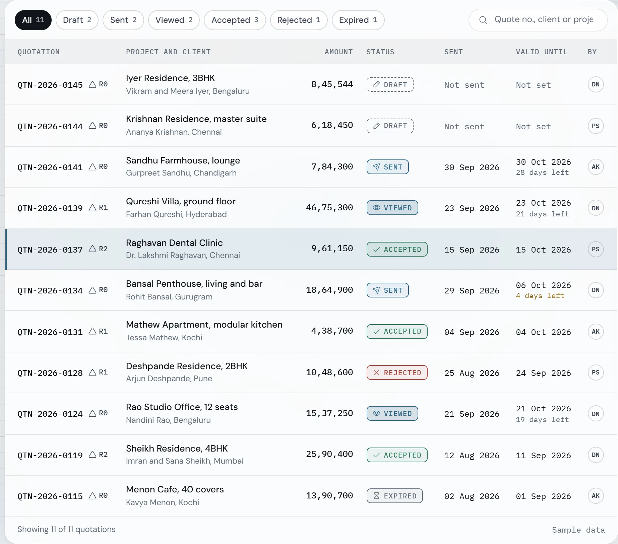This screenshot has width=618, height=544.
Task: Click the '4 days left' validity warning
Action: pos(540,296)
